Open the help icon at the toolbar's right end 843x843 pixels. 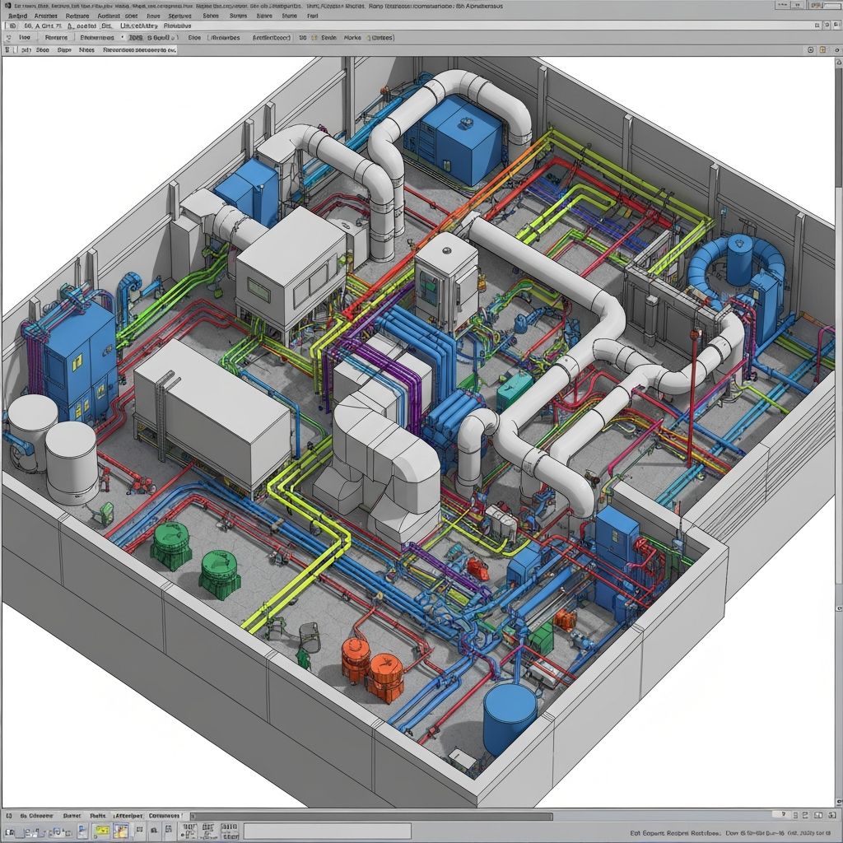pyautogui.click(x=836, y=26)
